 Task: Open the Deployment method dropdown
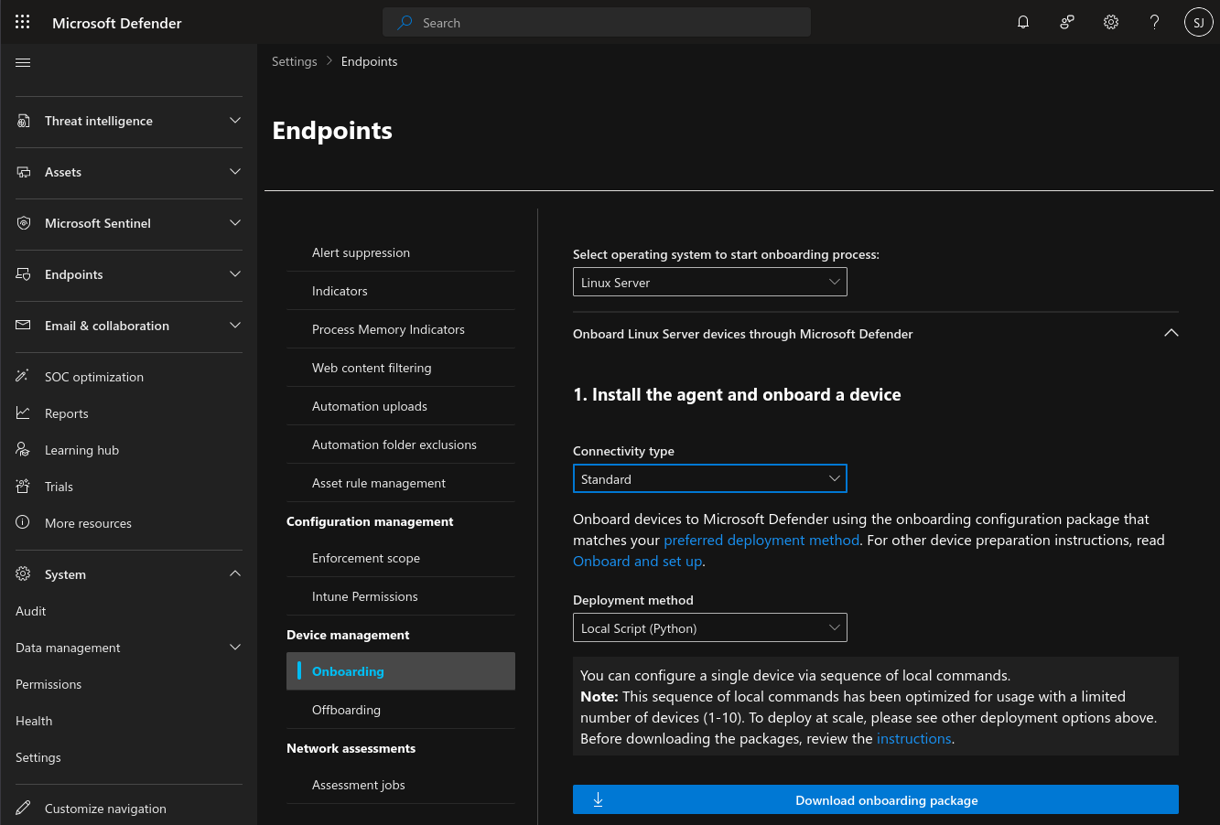coord(709,628)
